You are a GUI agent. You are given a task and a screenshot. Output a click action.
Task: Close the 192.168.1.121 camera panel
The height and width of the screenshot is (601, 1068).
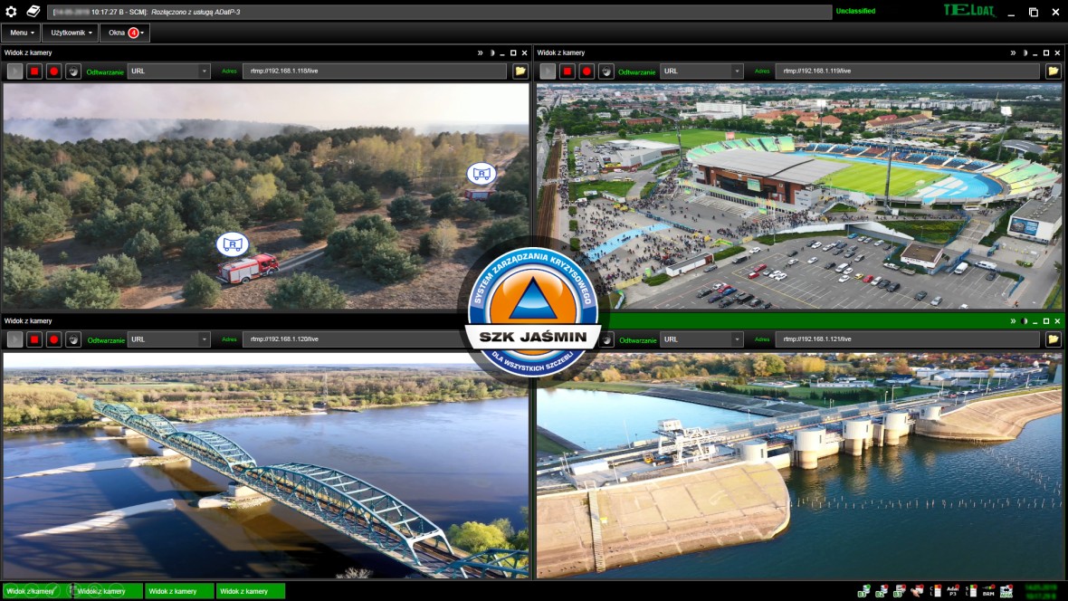coord(1058,321)
